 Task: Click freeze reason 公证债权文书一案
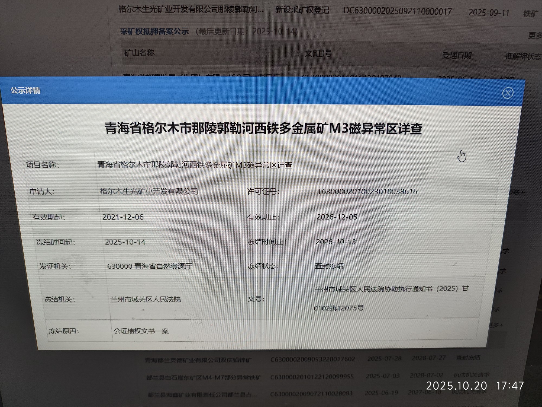click(141, 331)
